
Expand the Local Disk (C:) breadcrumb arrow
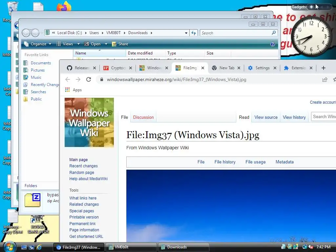coord(86,33)
